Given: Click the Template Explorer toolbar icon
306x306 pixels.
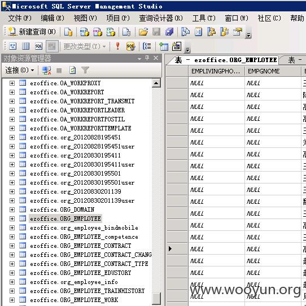Looking at the screenshot, I should click(x=224, y=32).
